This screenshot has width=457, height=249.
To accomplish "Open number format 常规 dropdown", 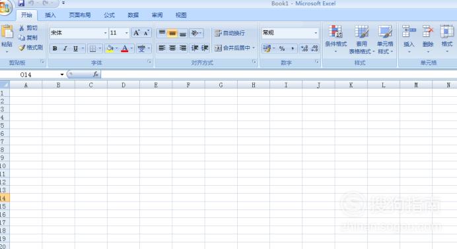I will point(316,33).
